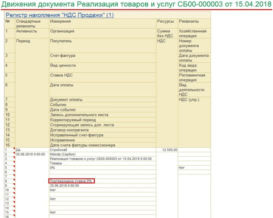Select the Номер документа оплаты cell

[194, 46]
